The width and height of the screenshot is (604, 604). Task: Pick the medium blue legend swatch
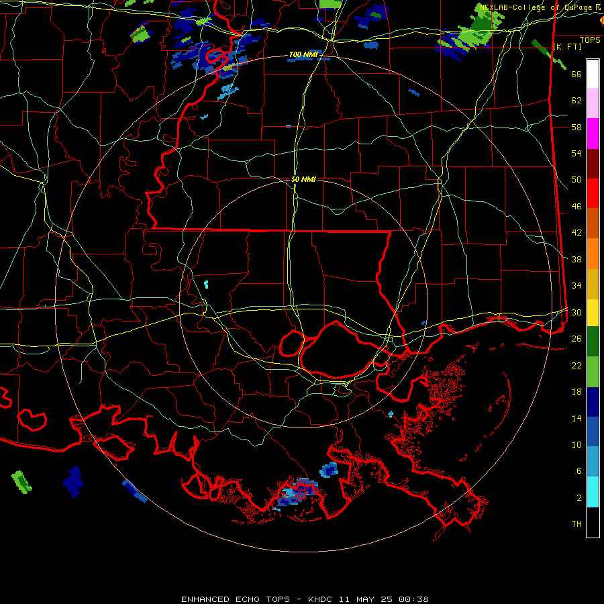click(x=593, y=432)
